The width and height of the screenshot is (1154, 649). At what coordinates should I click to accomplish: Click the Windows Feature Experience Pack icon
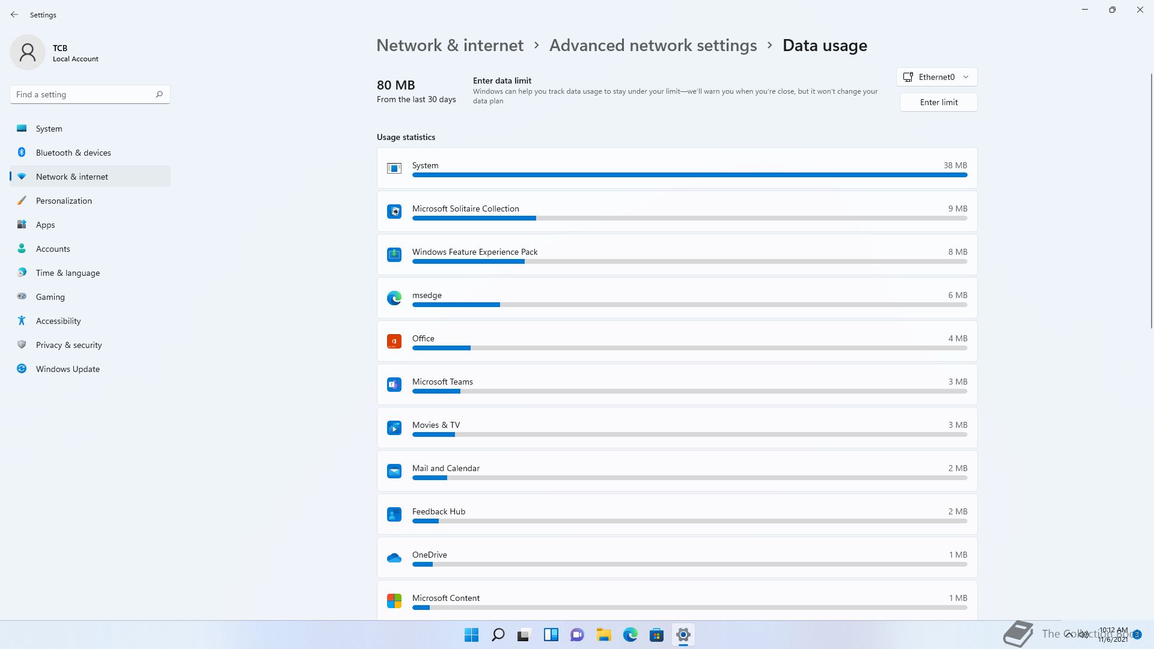pyautogui.click(x=394, y=255)
